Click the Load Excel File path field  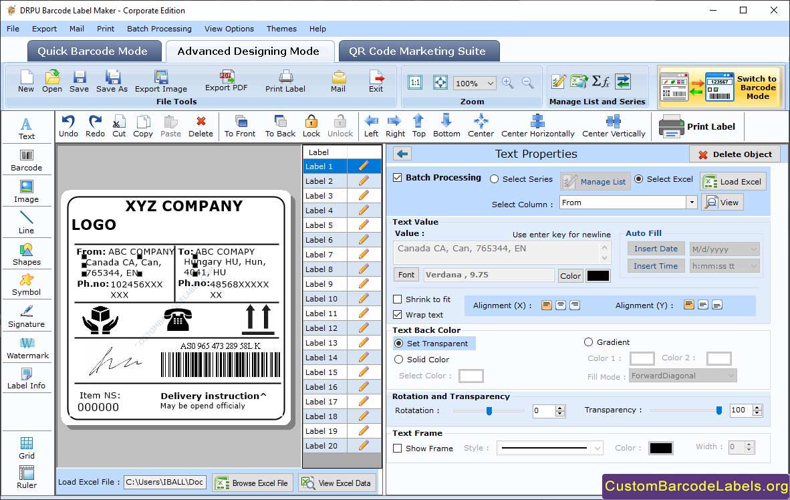click(x=165, y=483)
